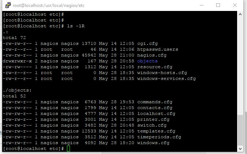
Task: Close the root@localhost terminal window
Action: pyautogui.click(x=235, y=5)
